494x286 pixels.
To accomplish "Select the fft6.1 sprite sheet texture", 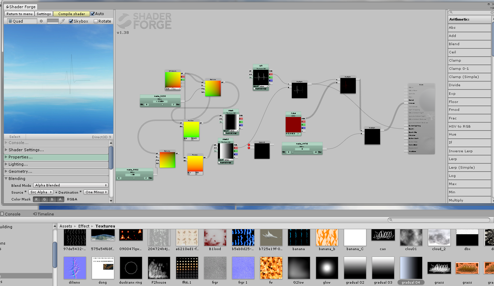I will click(x=187, y=268).
